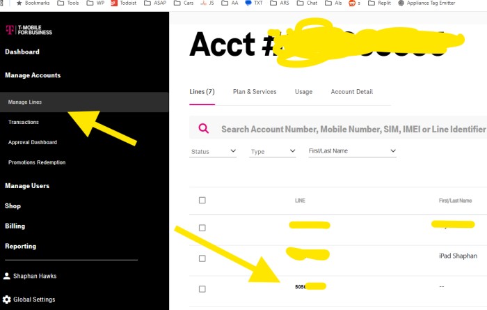Image resolution: width=487 pixels, height=310 pixels.
Task: Open the Billing section in sidebar
Action: click(x=15, y=226)
